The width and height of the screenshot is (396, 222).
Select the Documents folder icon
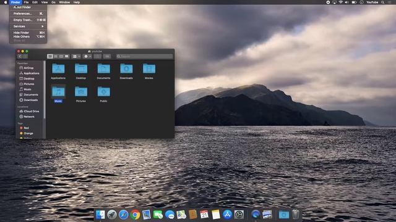click(x=103, y=68)
